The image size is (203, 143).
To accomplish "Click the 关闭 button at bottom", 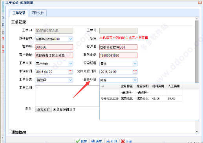I will click(x=126, y=141).
